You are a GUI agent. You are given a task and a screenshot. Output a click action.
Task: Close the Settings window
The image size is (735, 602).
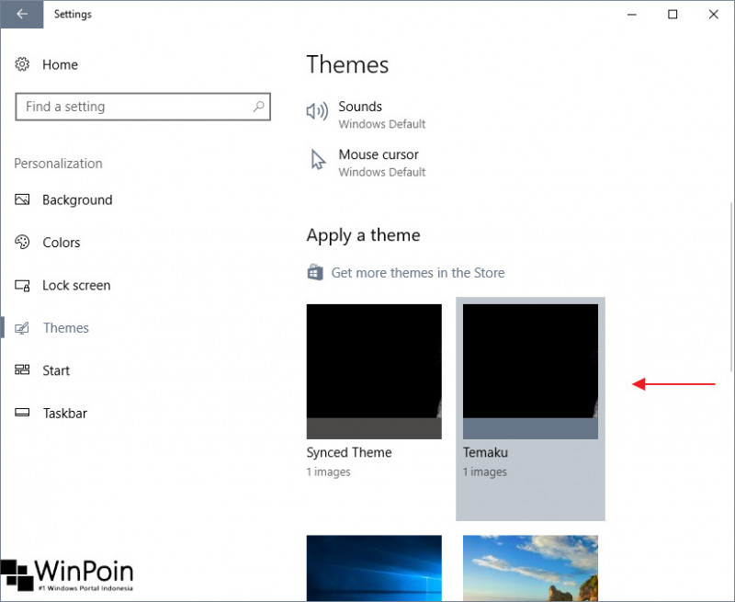(714, 15)
